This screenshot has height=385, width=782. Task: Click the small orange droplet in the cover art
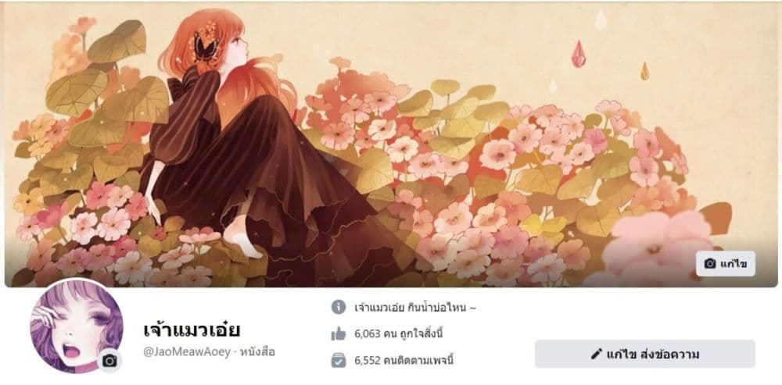click(x=644, y=71)
